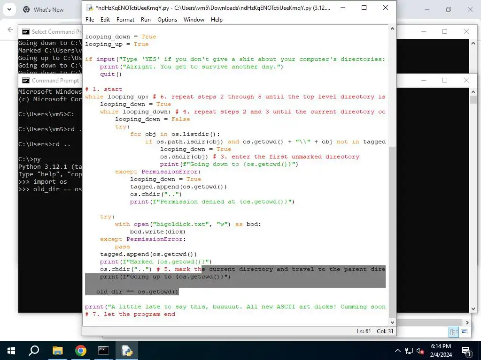This screenshot has height=360, width=481.
Task: Click scroll-up arrow of Select Command Prompt window
Action: [473, 44]
